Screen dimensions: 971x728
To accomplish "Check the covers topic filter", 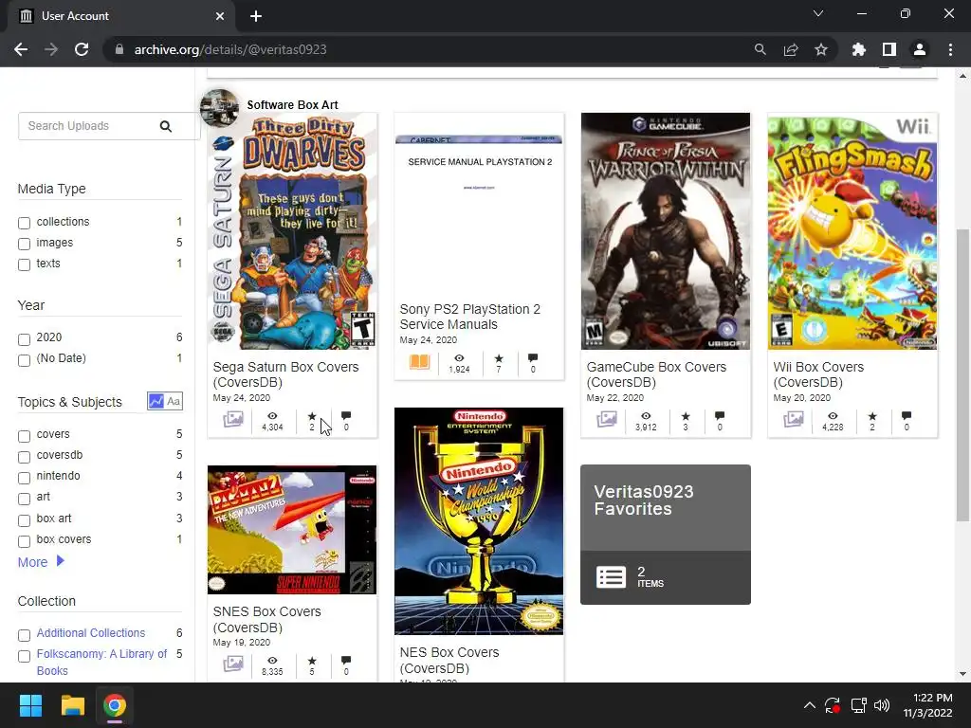I will click(24, 436).
